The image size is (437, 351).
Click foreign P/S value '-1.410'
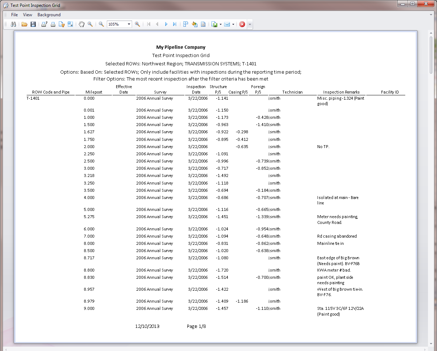tap(262, 125)
